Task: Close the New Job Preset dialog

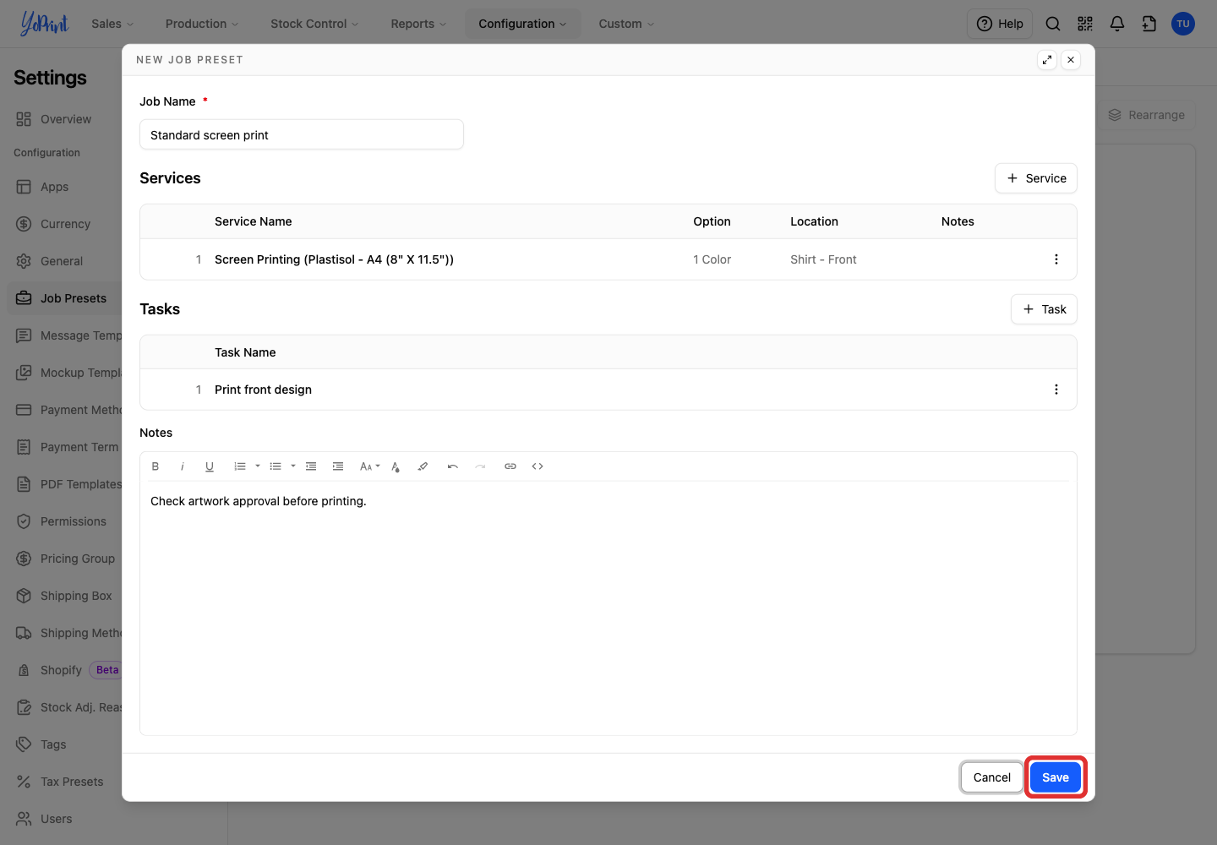Action: point(1071,60)
